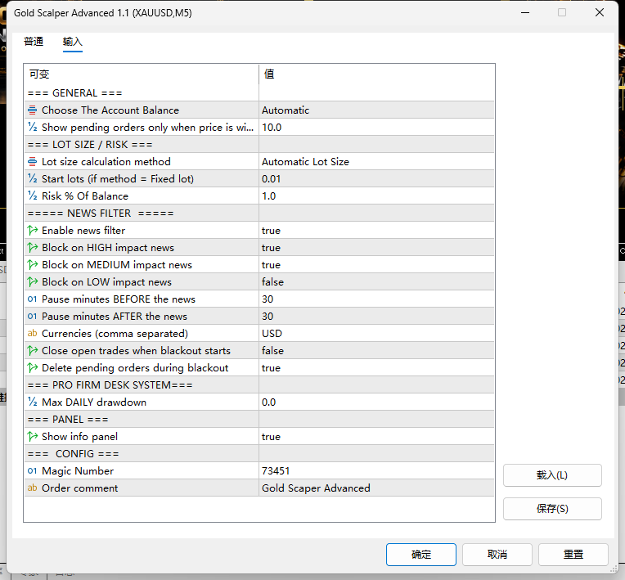The height and width of the screenshot is (580, 625).
Task: Click bool icon beside Block on LOW impact
Action: click(x=32, y=282)
